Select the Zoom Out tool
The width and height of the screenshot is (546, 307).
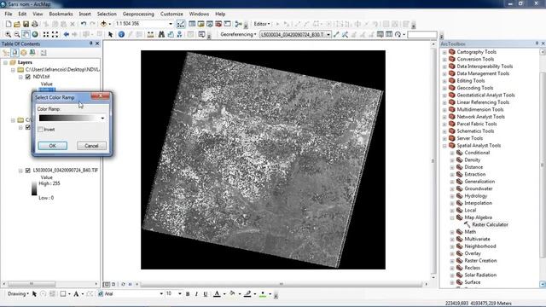(17, 34)
